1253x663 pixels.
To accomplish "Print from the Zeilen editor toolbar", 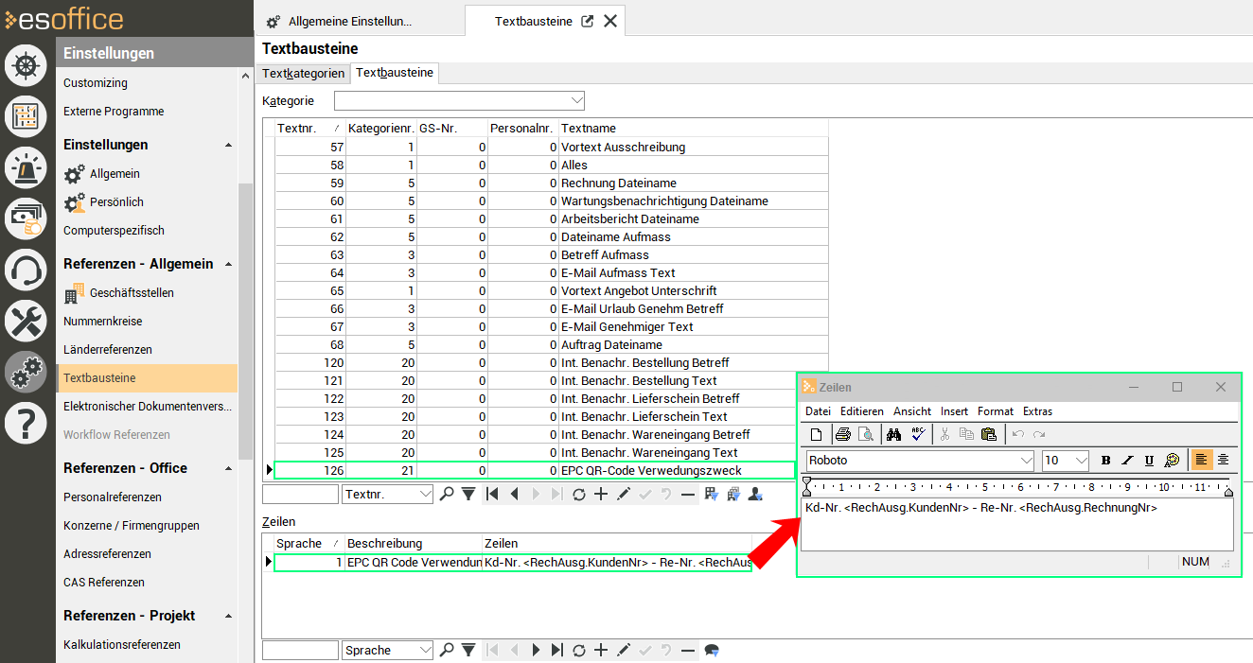I will coord(842,434).
